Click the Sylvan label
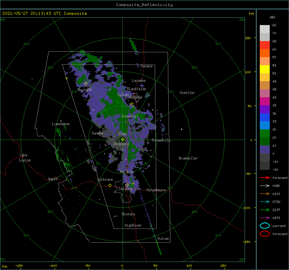 pyautogui.click(x=123, y=95)
